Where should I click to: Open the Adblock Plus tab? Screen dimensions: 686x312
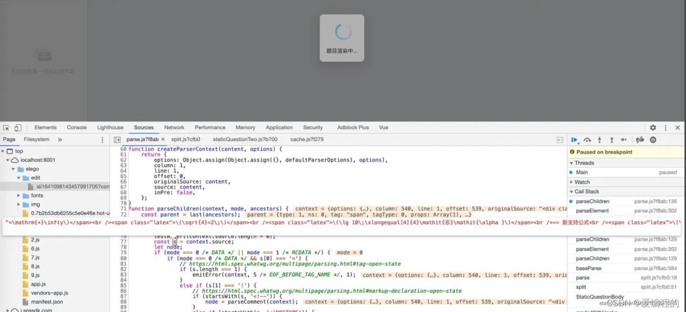[353, 128]
